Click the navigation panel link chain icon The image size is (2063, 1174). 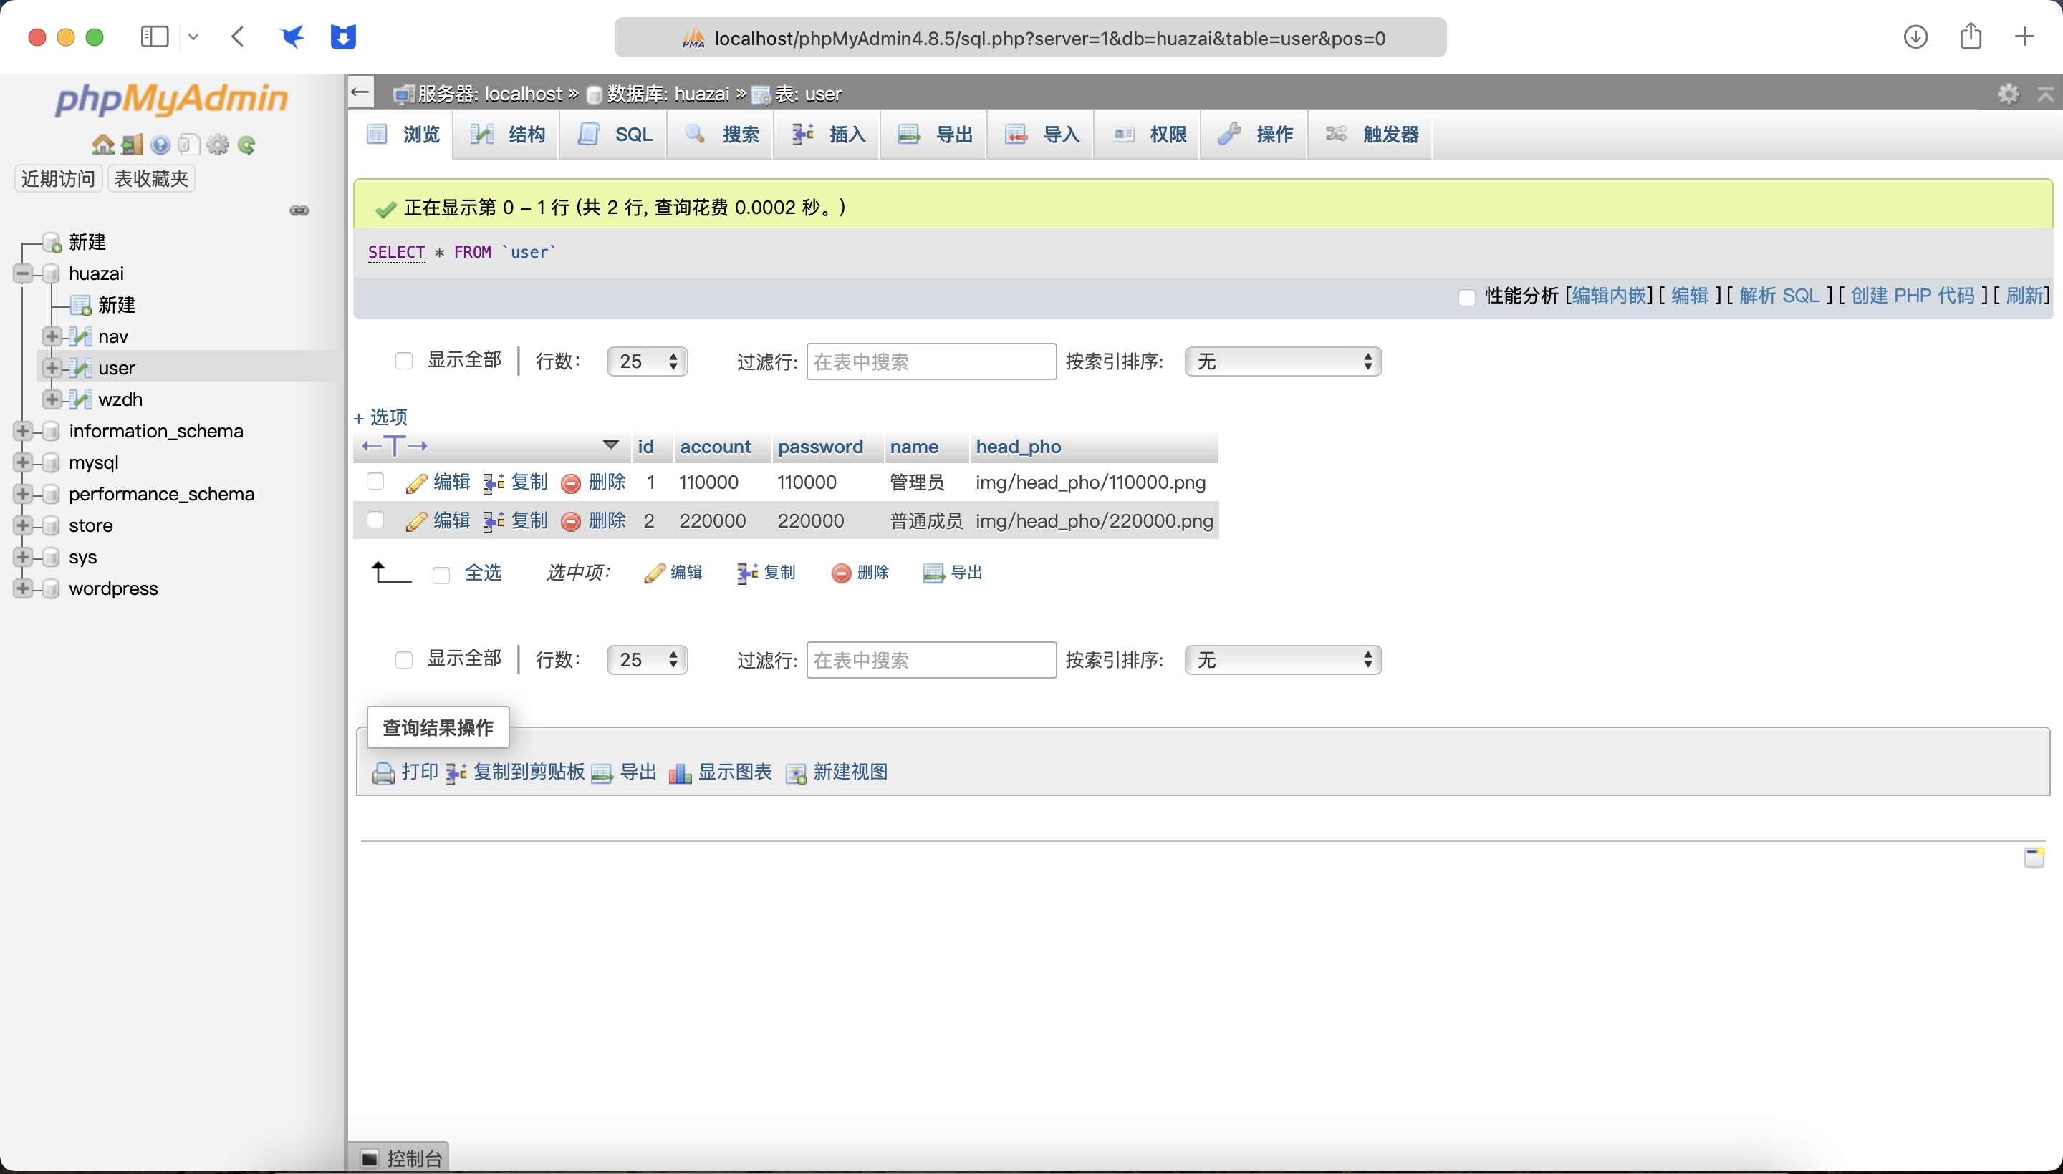coord(299,210)
